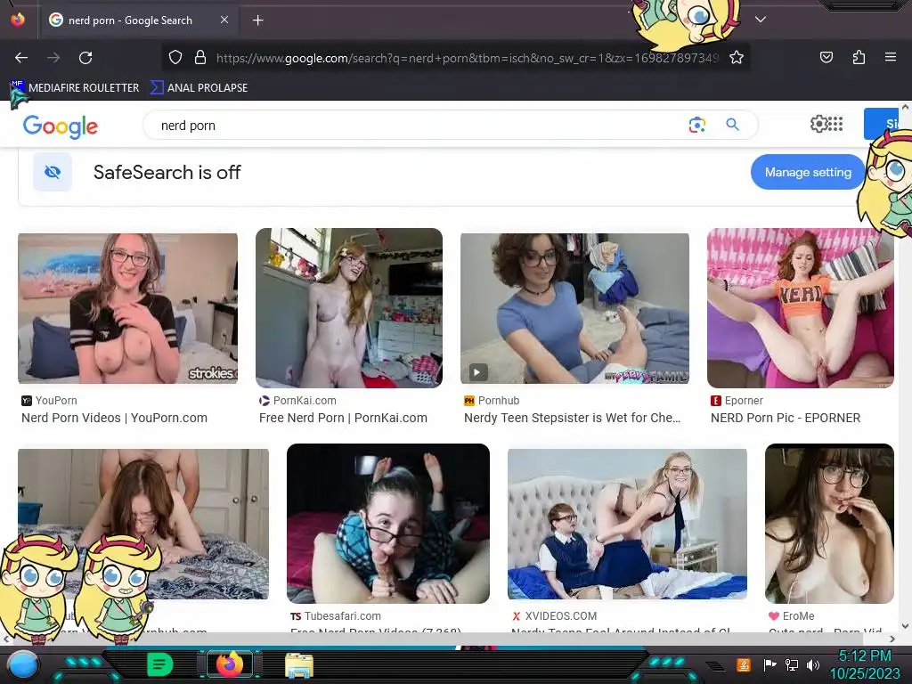The image size is (912, 684).
Task: Click the page vertical scrollbar down arrow
Action: (x=905, y=626)
